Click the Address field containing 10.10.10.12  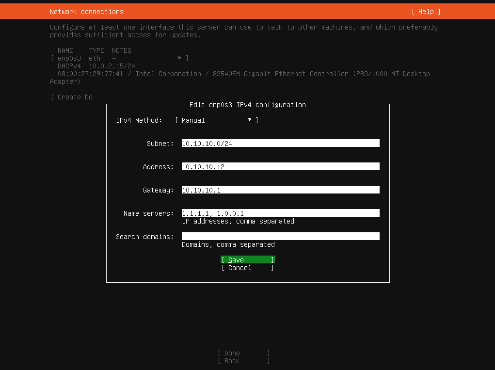(x=280, y=166)
